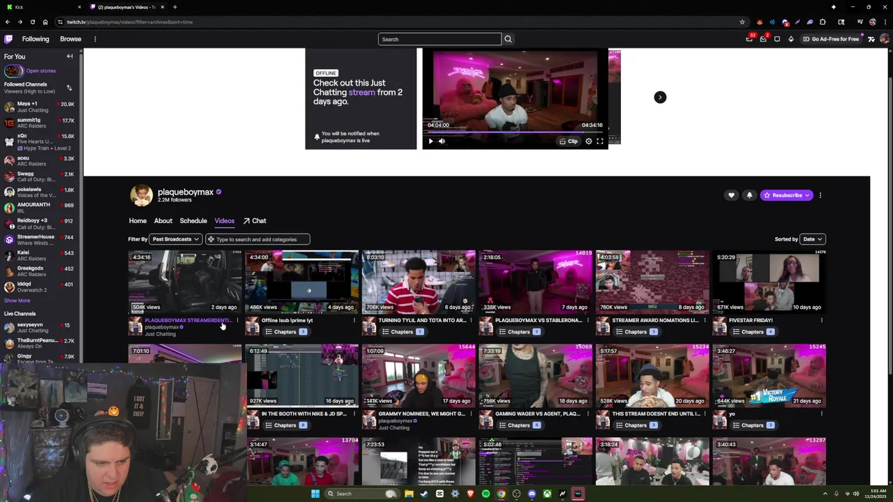Enter fullscreen in the video player

600,142
